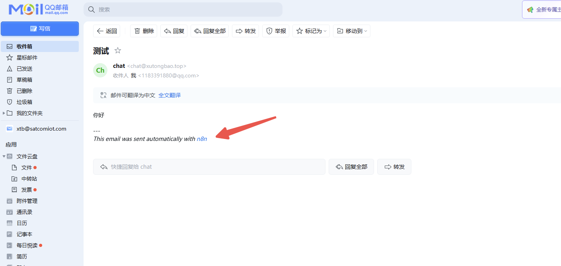Compose a new email with 写信
The width and height of the screenshot is (561, 266).
tap(40, 29)
